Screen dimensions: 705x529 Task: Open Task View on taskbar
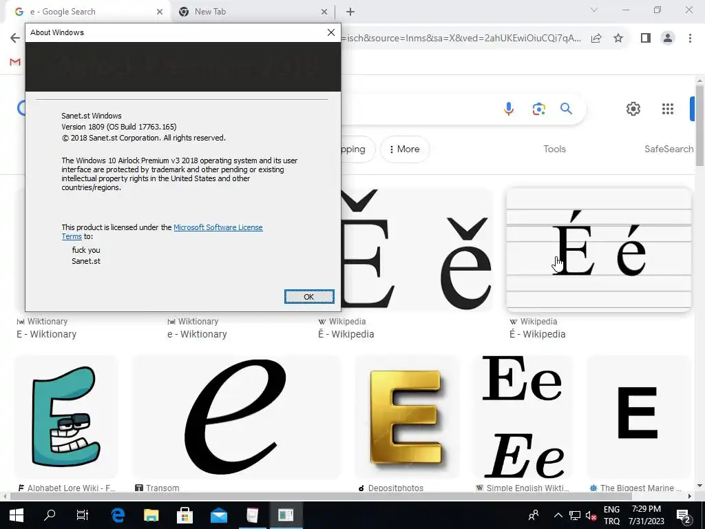(x=83, y=515)
